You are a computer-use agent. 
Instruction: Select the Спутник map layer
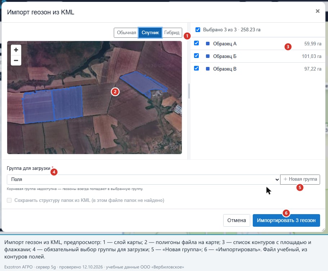point(150,33)
